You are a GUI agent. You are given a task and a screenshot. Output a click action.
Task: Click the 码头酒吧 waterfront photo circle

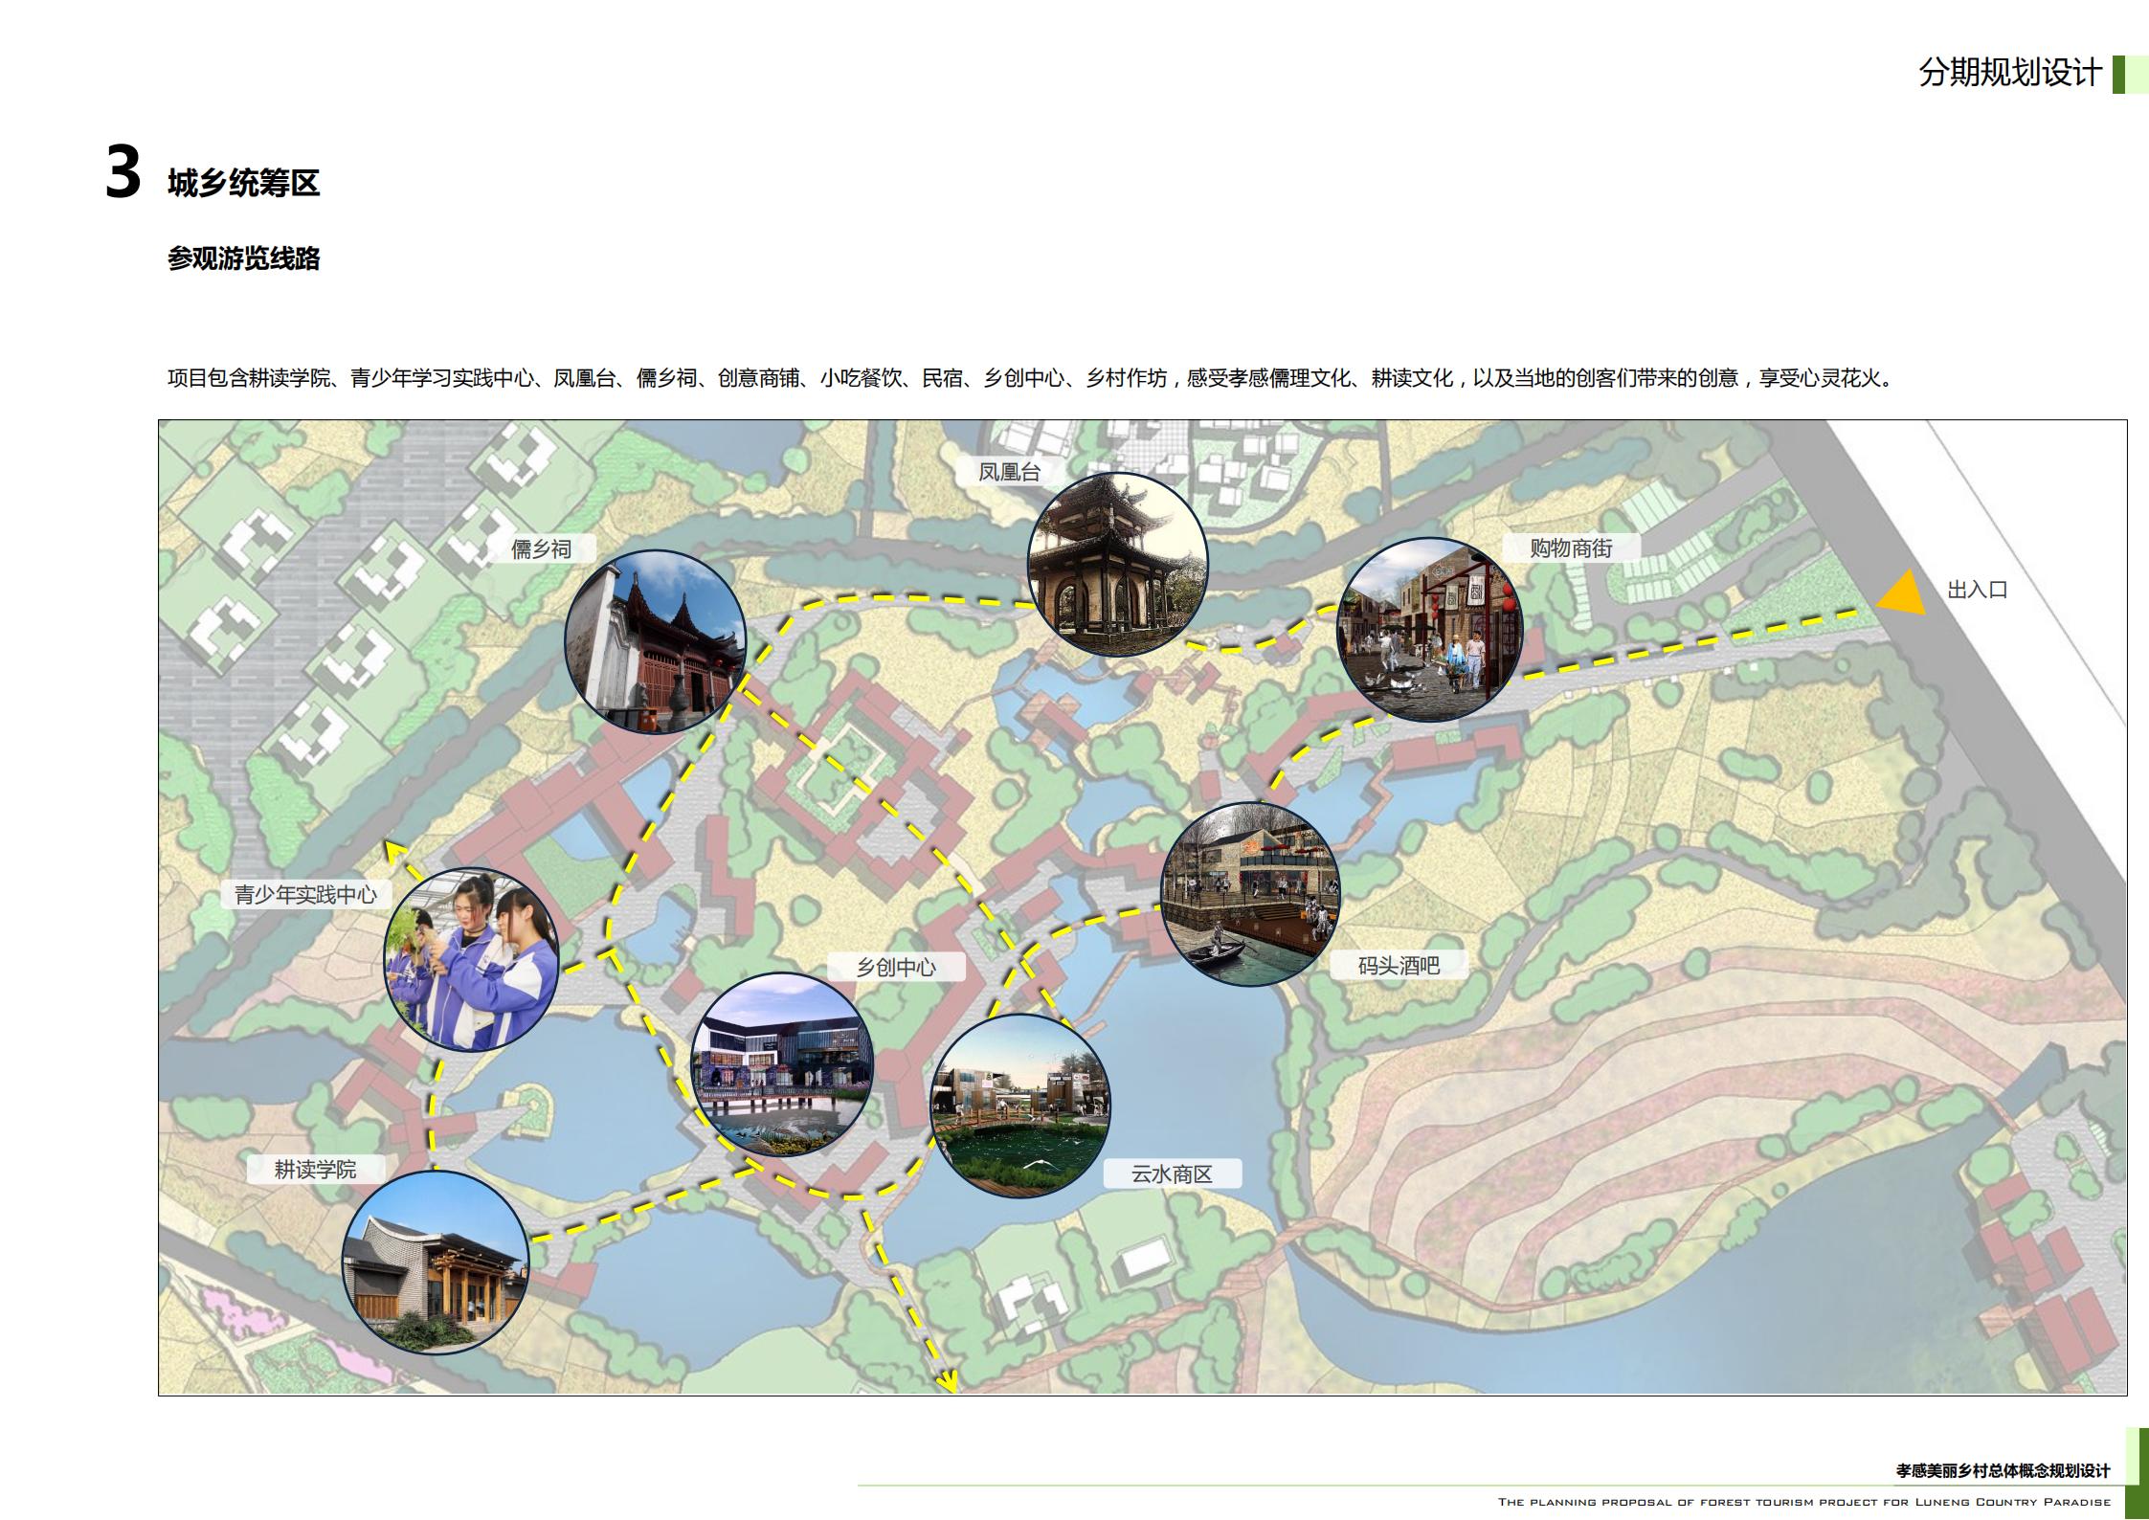pos(1251,894)
